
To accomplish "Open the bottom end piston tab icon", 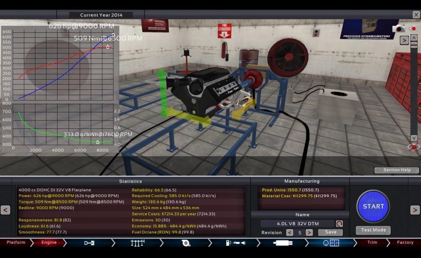I will 89,243.
